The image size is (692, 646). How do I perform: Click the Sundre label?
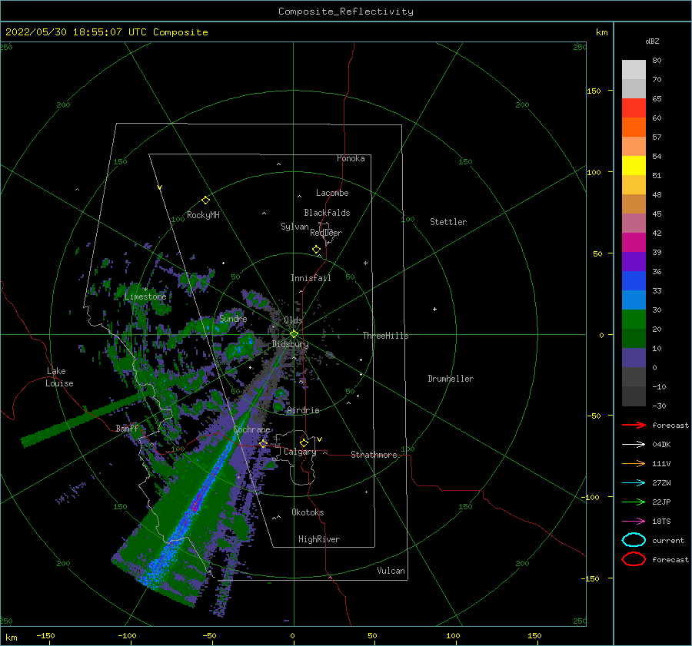tap(233, 318)
